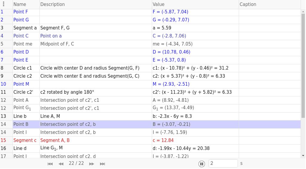Grab the vertical scrollbar thumb
Screen dimensions: 306x169
click(x=303, y=66)
